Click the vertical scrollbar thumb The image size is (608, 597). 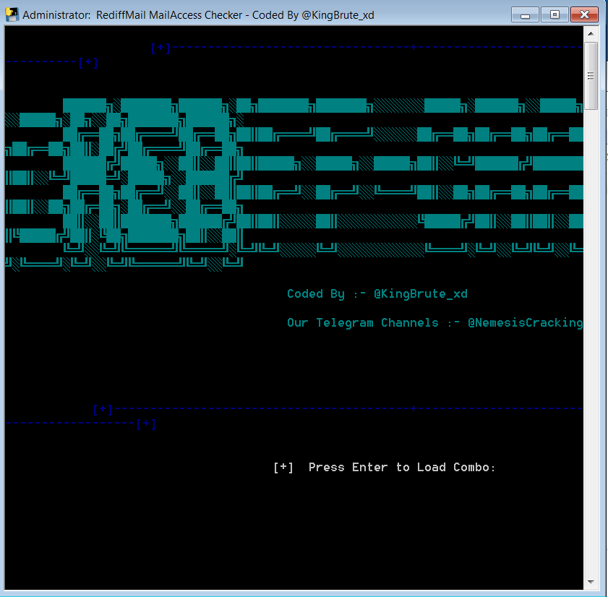click(591, 75)
